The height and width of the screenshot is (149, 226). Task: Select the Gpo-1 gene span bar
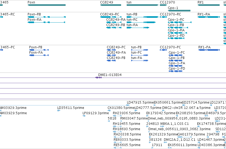[x=179, y=11]
